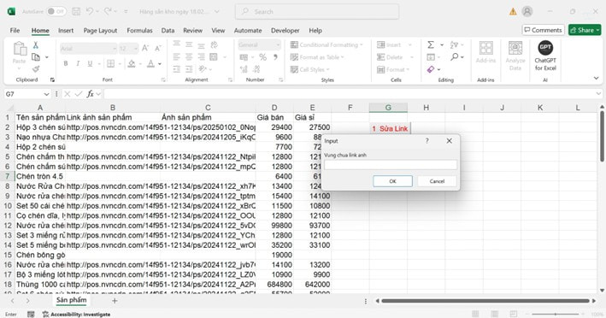
Task: Click the Sort & Filter icon
Action: point(454,44)
